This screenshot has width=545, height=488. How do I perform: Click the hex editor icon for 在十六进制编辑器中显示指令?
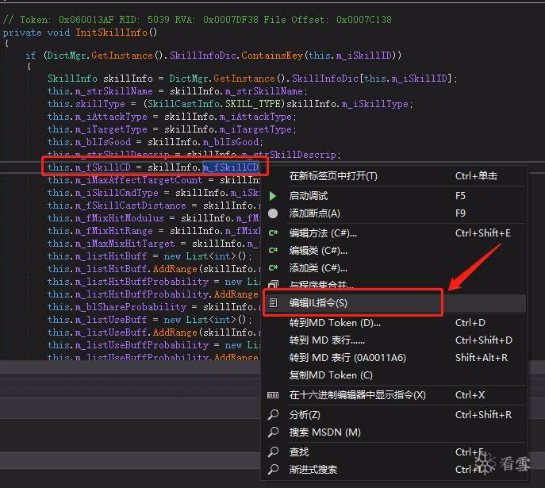(273, 395)
